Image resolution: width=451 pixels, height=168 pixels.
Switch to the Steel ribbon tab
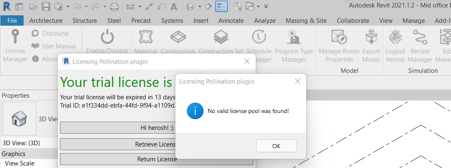[114, 21]
